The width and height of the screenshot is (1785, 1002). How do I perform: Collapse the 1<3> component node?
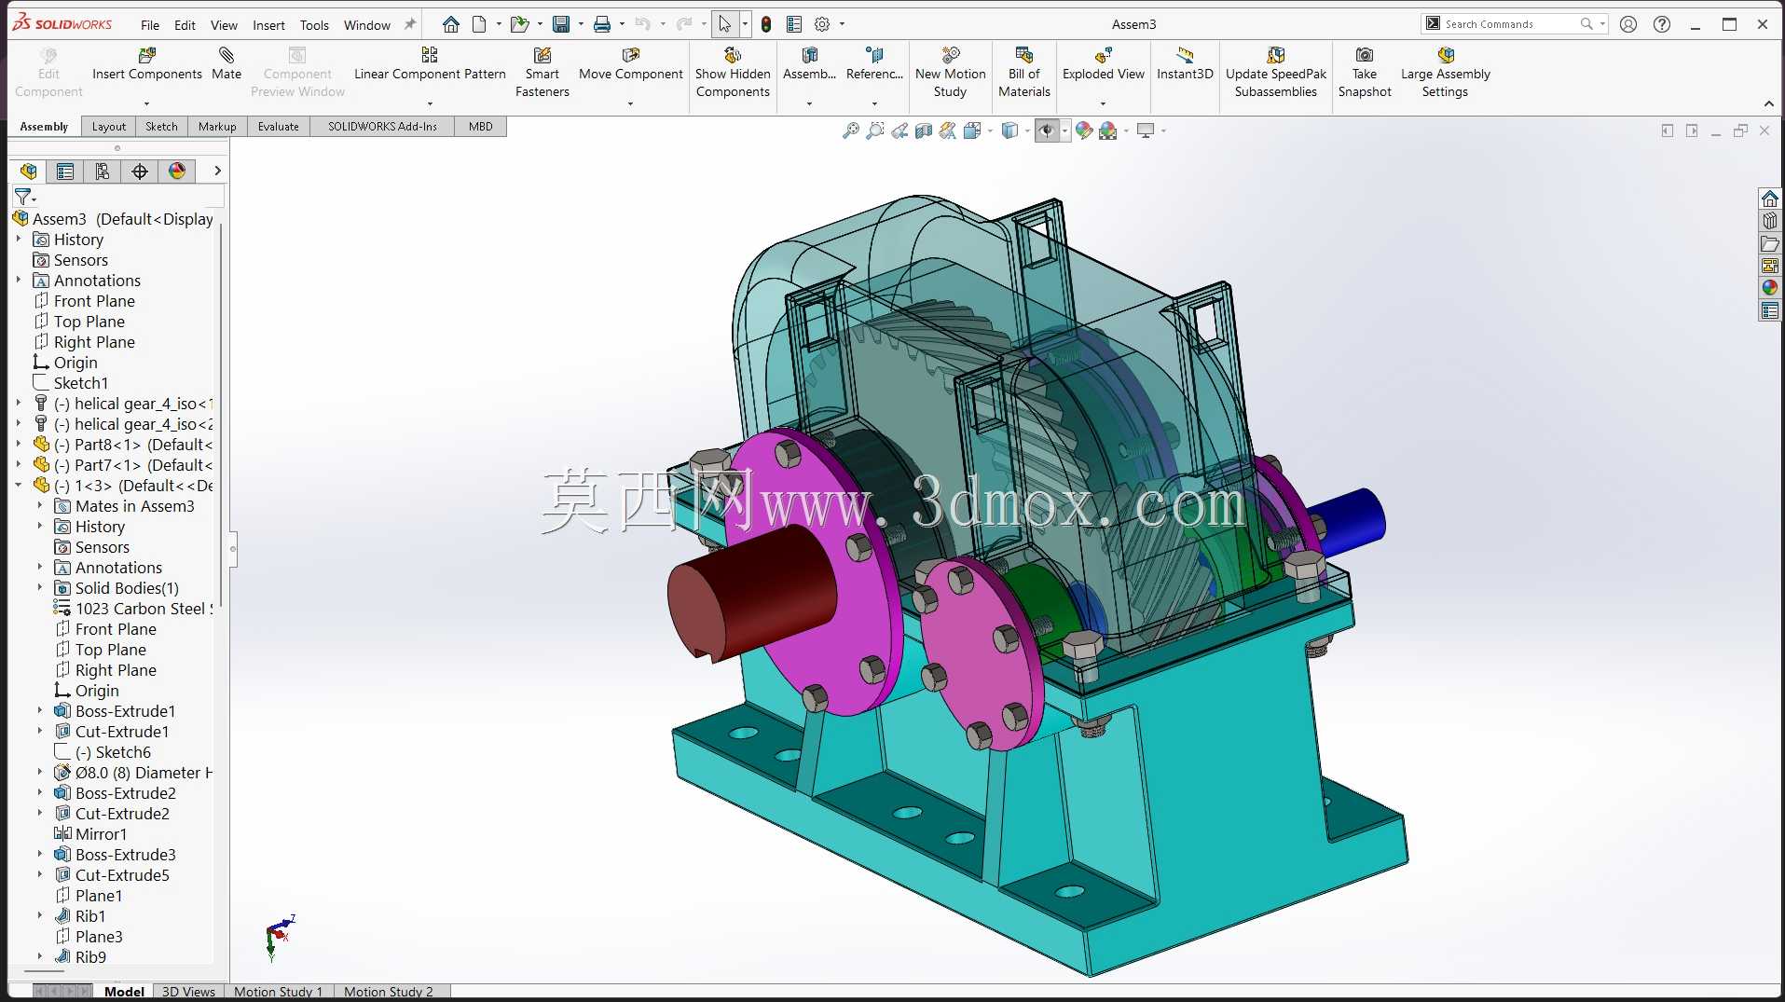(x=19, y=486)
